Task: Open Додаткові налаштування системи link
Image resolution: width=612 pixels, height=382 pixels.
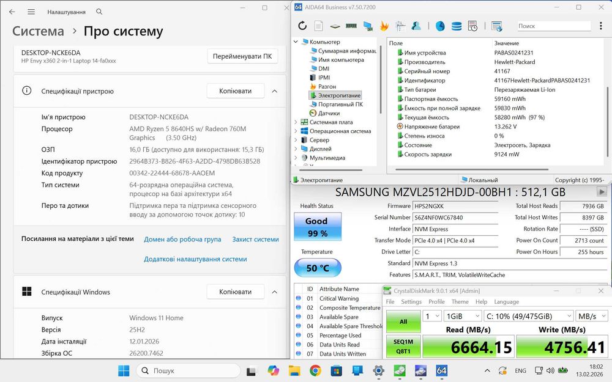Action: [195, 259]
